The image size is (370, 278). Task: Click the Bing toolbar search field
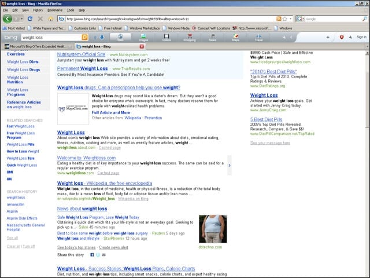pos(51,37)
